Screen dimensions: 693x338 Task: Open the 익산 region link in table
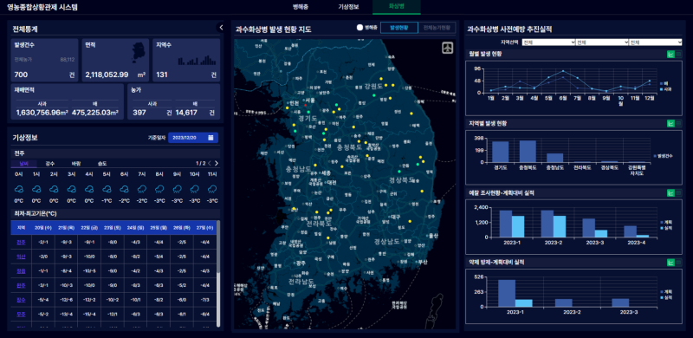(21, 257)
